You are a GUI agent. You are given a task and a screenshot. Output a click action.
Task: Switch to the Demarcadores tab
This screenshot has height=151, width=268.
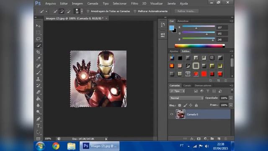203,86
